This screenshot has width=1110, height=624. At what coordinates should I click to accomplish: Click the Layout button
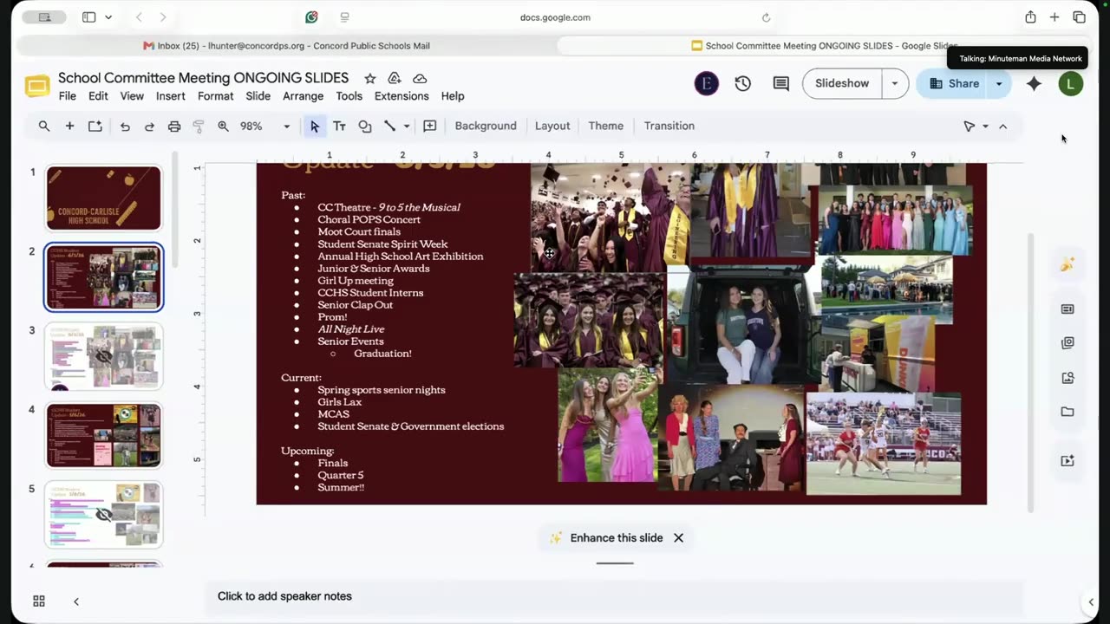pyautogui.click(x=552, y=126)
